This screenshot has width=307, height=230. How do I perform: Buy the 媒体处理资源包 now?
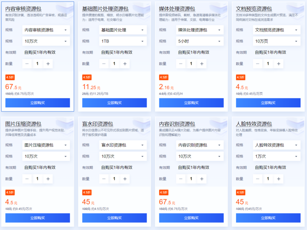[191, 103]
